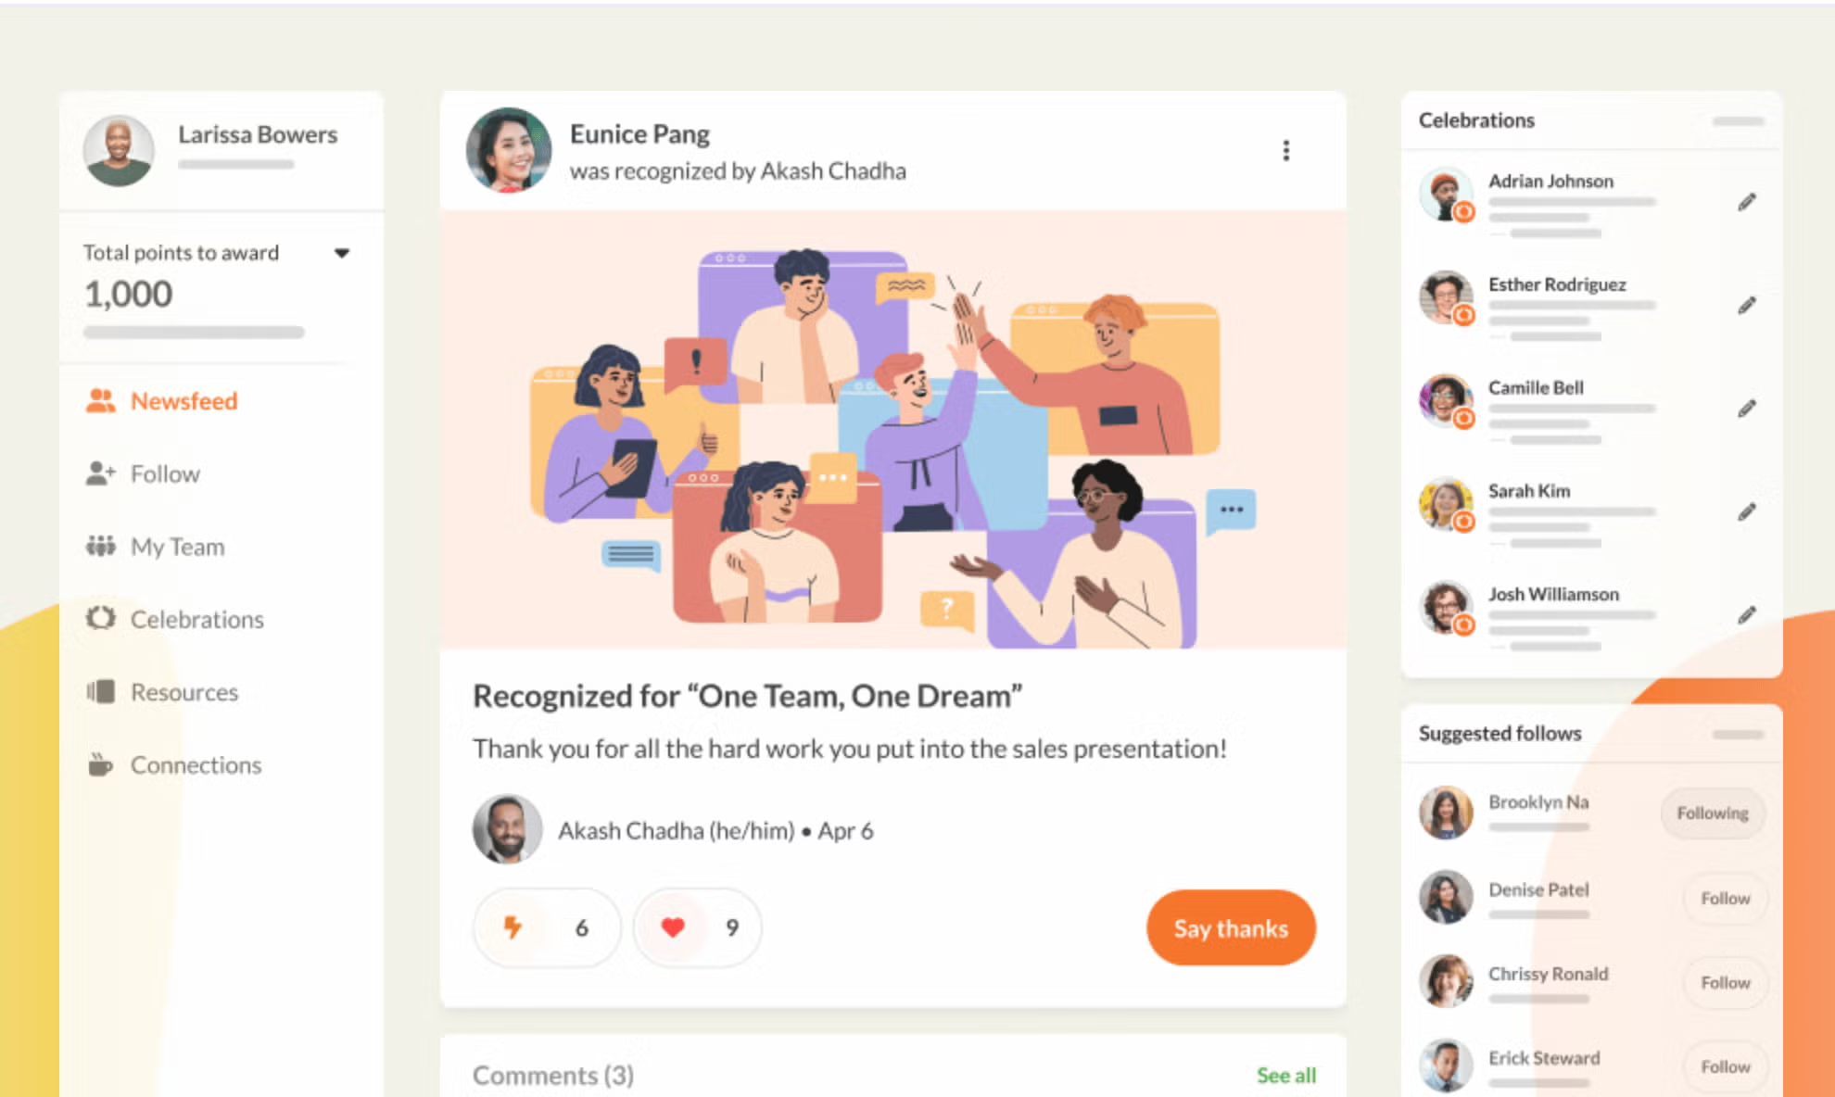Image resolution: width=1835 pixels, height=1097 pixels.
Task: Click the heart reaction showing 9
Action: coord(697,927)
